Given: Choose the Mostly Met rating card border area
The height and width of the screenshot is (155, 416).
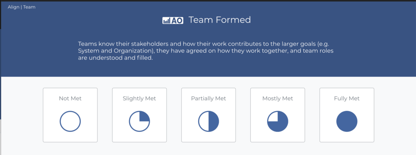Looking at the screenshot, I should [x=278, y=115].
